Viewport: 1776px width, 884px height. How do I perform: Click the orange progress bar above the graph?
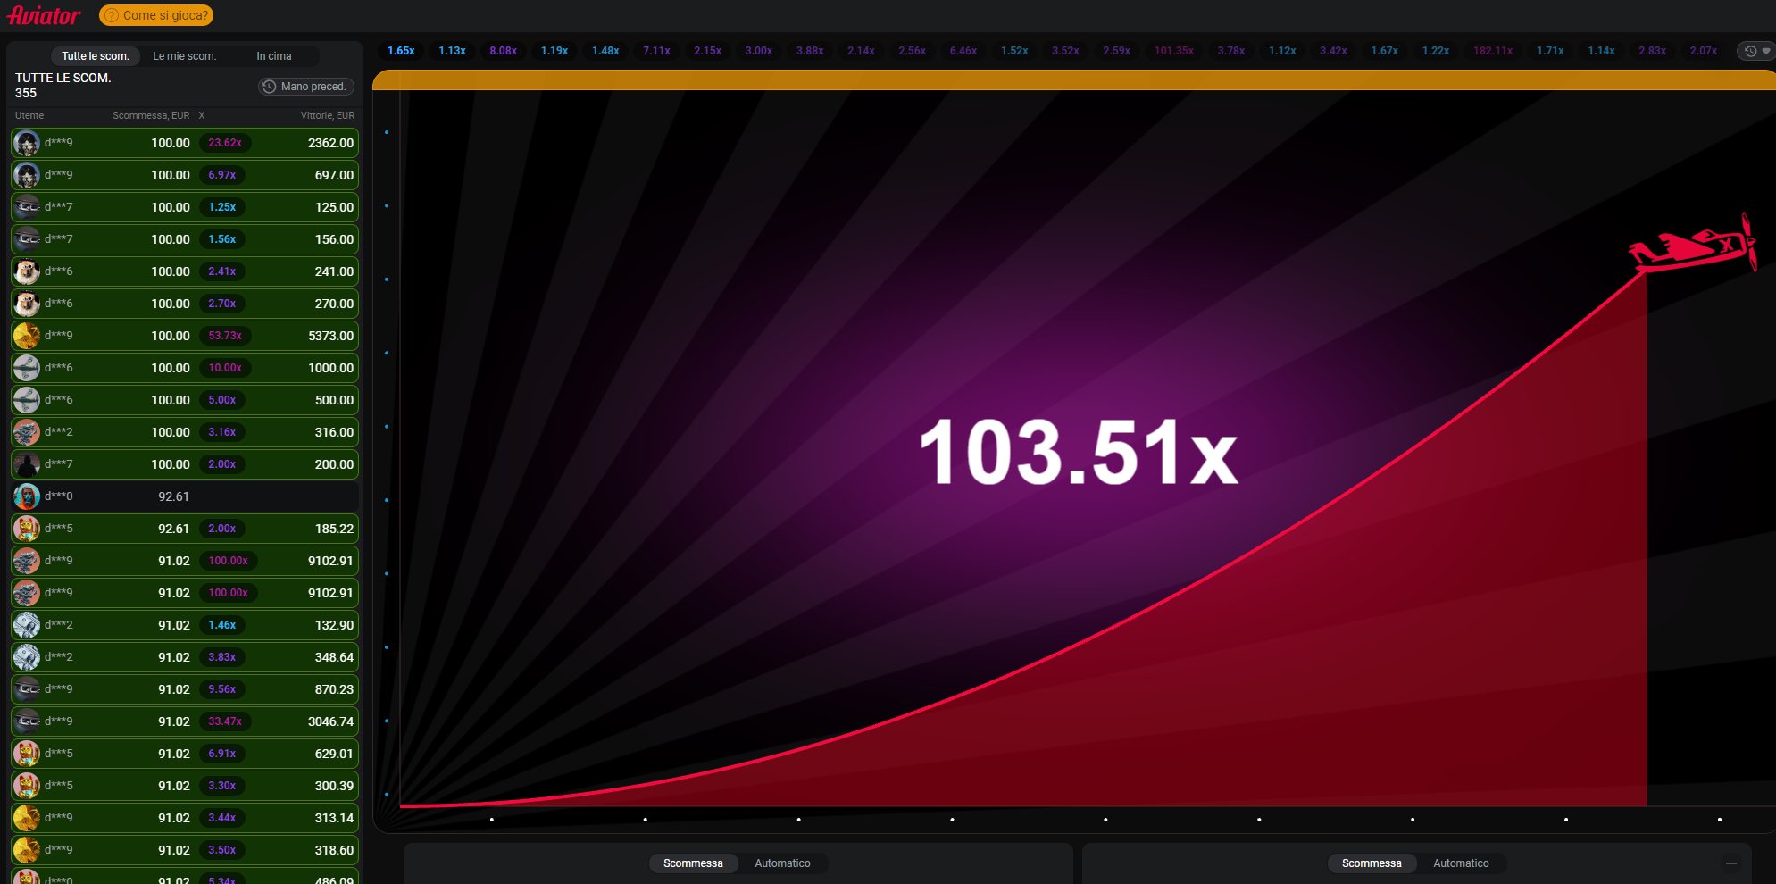point(1074,80)
